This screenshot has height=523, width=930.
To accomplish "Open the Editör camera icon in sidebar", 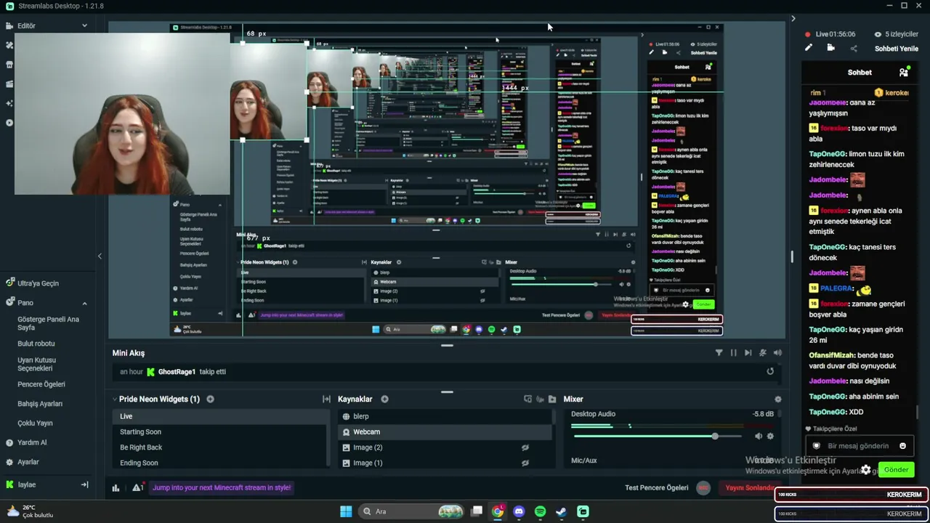I will pos(9,25).
